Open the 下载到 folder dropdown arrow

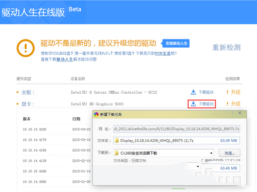[x=211, y=153]
